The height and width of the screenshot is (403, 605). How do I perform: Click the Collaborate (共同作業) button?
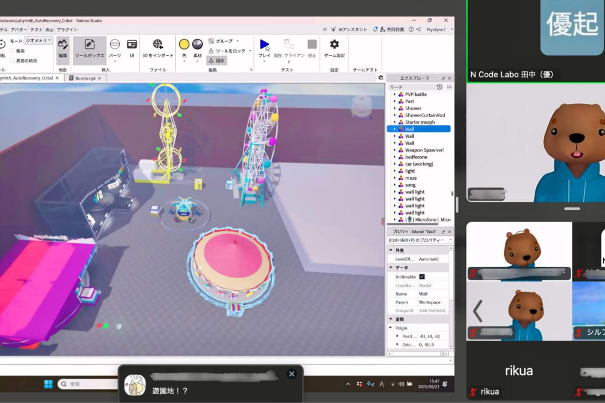pos(392,29)
